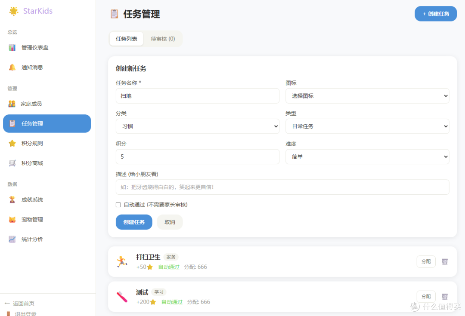Click the 任务管理 clipboard icon in sidebar
The width and height of the screenshot is (465, 316).
click(12, 123)
